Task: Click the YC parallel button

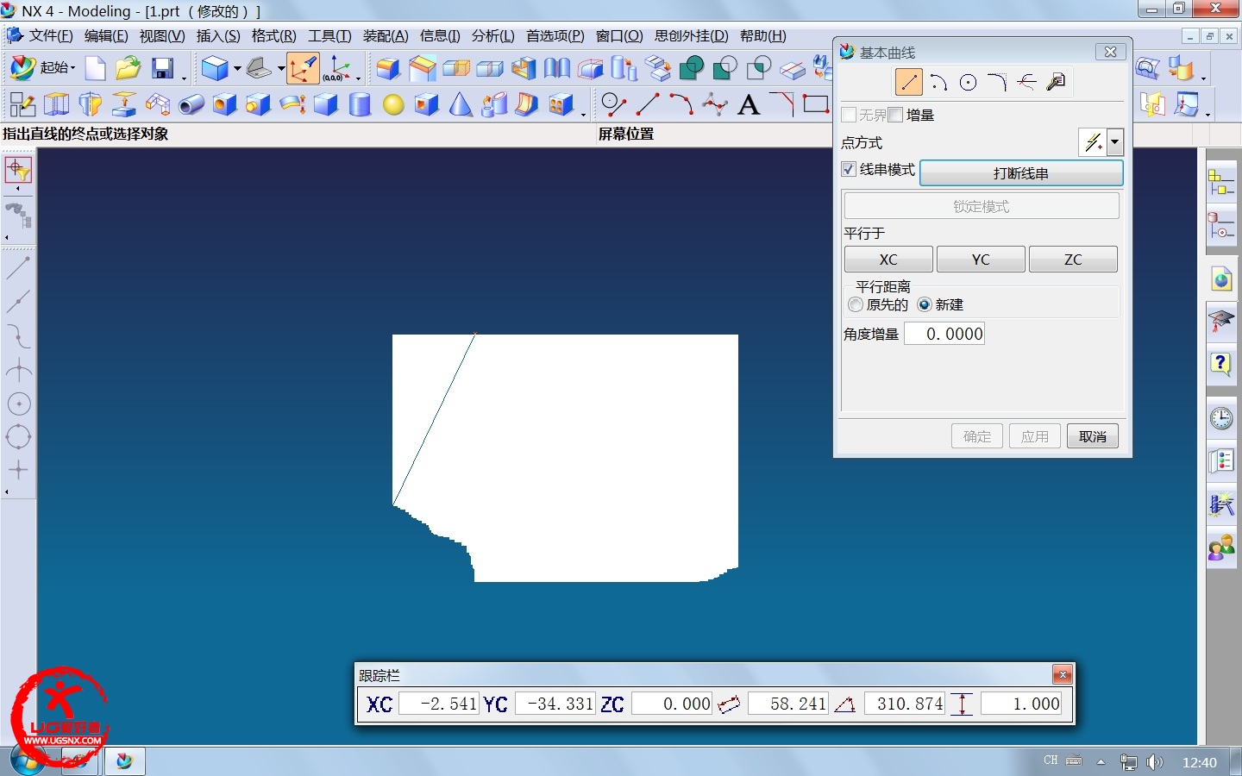Action: [981, 260]
